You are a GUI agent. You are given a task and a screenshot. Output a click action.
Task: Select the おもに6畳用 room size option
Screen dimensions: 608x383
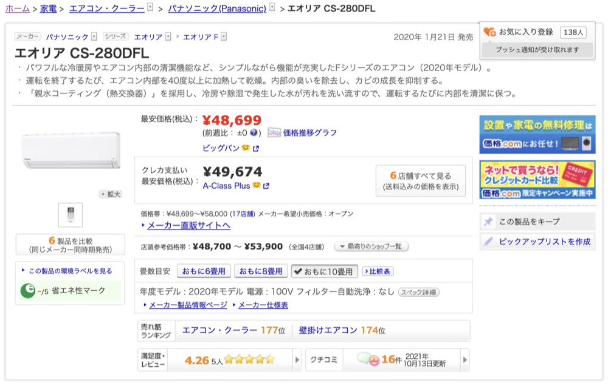click(204, 271)
